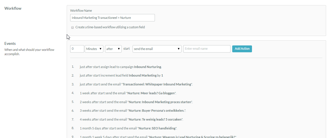The height and width of the screenshot is (138, 329).
Task: Select the 'Inbound Nurturing' campaign name in event 1
Action: (147, 67)
